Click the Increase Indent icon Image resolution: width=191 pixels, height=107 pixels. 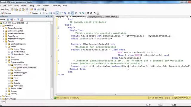91,13
